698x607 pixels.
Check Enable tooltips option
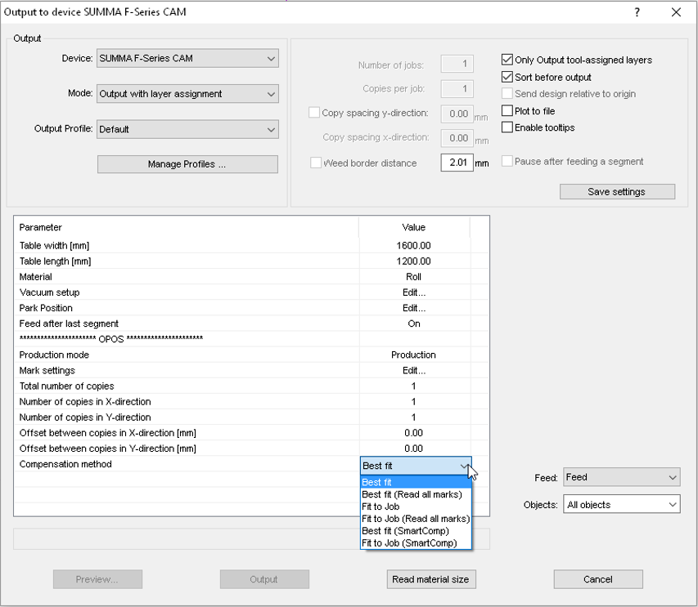[x=507, y=127]
